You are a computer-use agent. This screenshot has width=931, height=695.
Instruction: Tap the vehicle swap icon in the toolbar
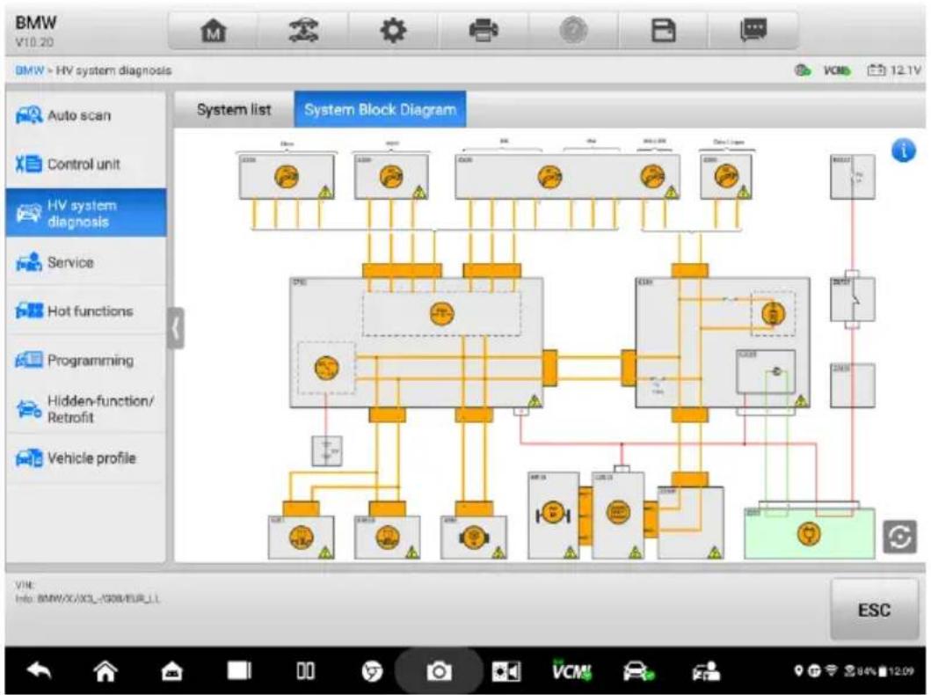coord(303,30)
